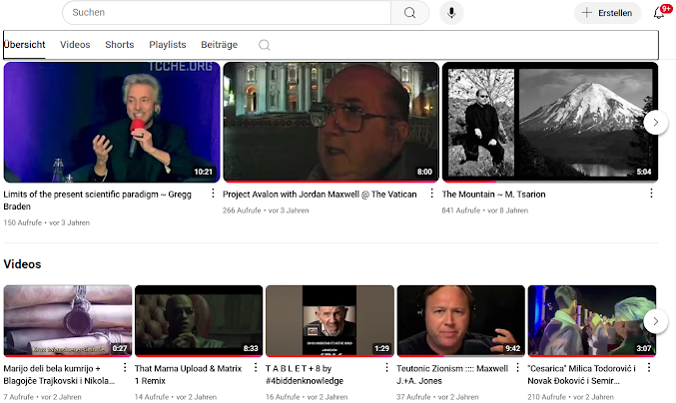676x403 pixels.
Task: Open options menu for The Mountain video
Action: click(651, 194)
